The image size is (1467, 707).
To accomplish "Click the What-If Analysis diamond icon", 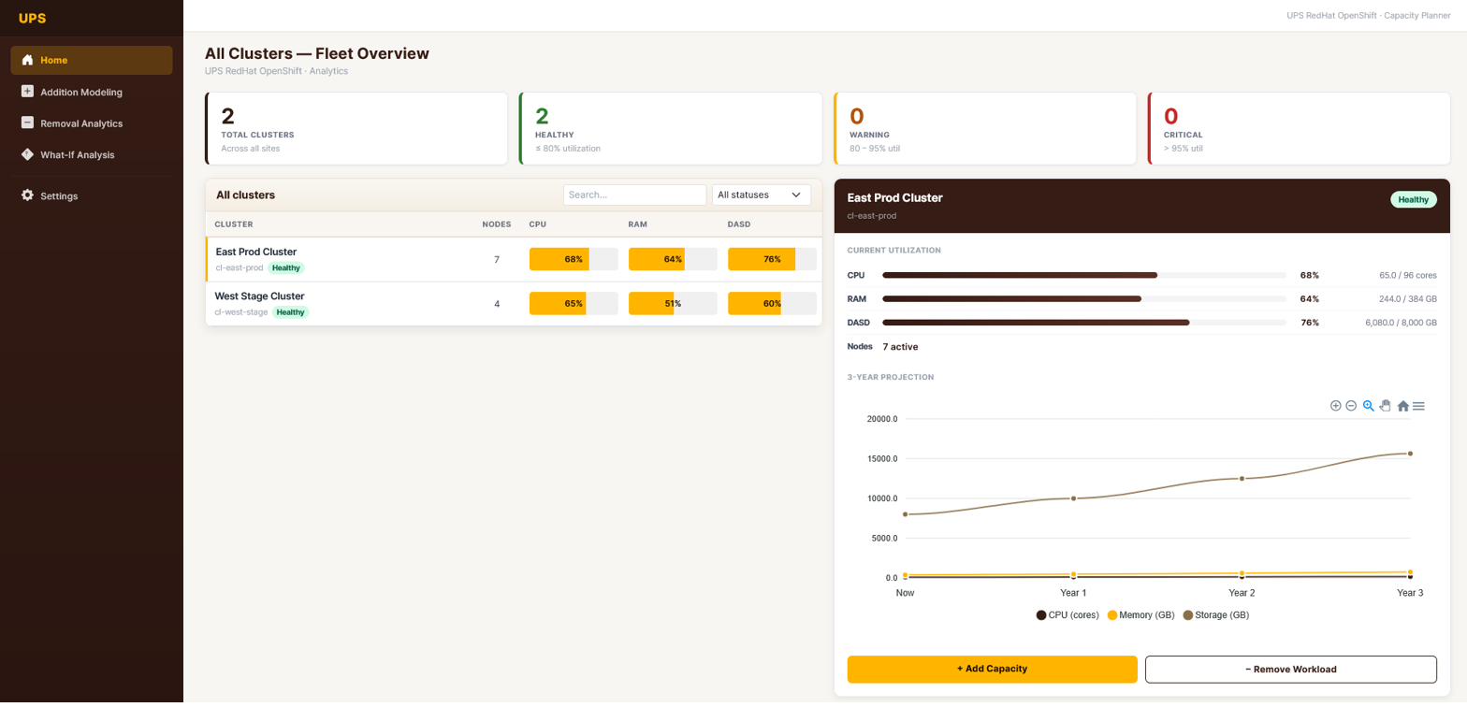I will pos(27,154).
